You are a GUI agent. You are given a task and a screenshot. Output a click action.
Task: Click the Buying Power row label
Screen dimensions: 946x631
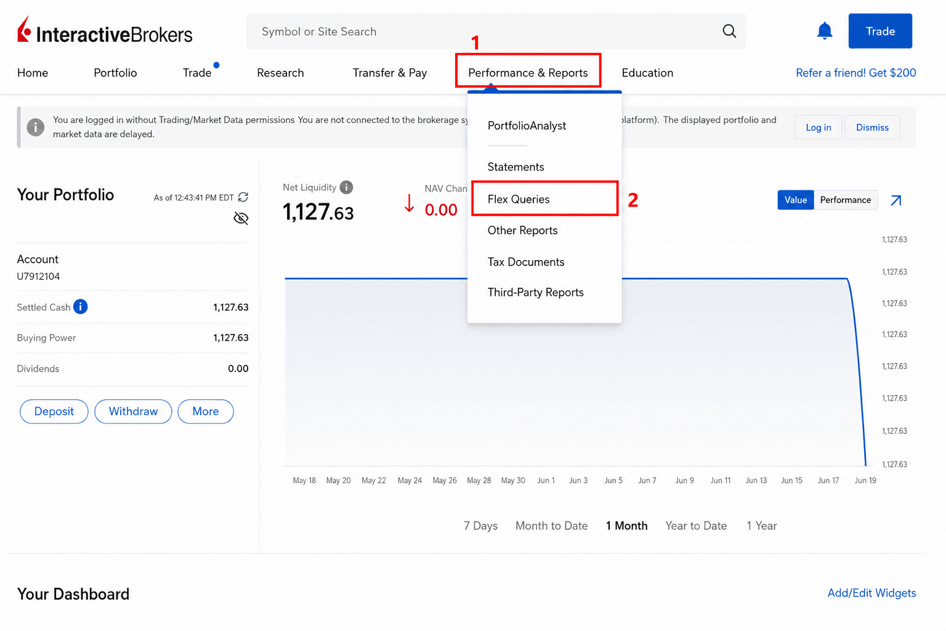pyautogui.click(x=46, y=338)
